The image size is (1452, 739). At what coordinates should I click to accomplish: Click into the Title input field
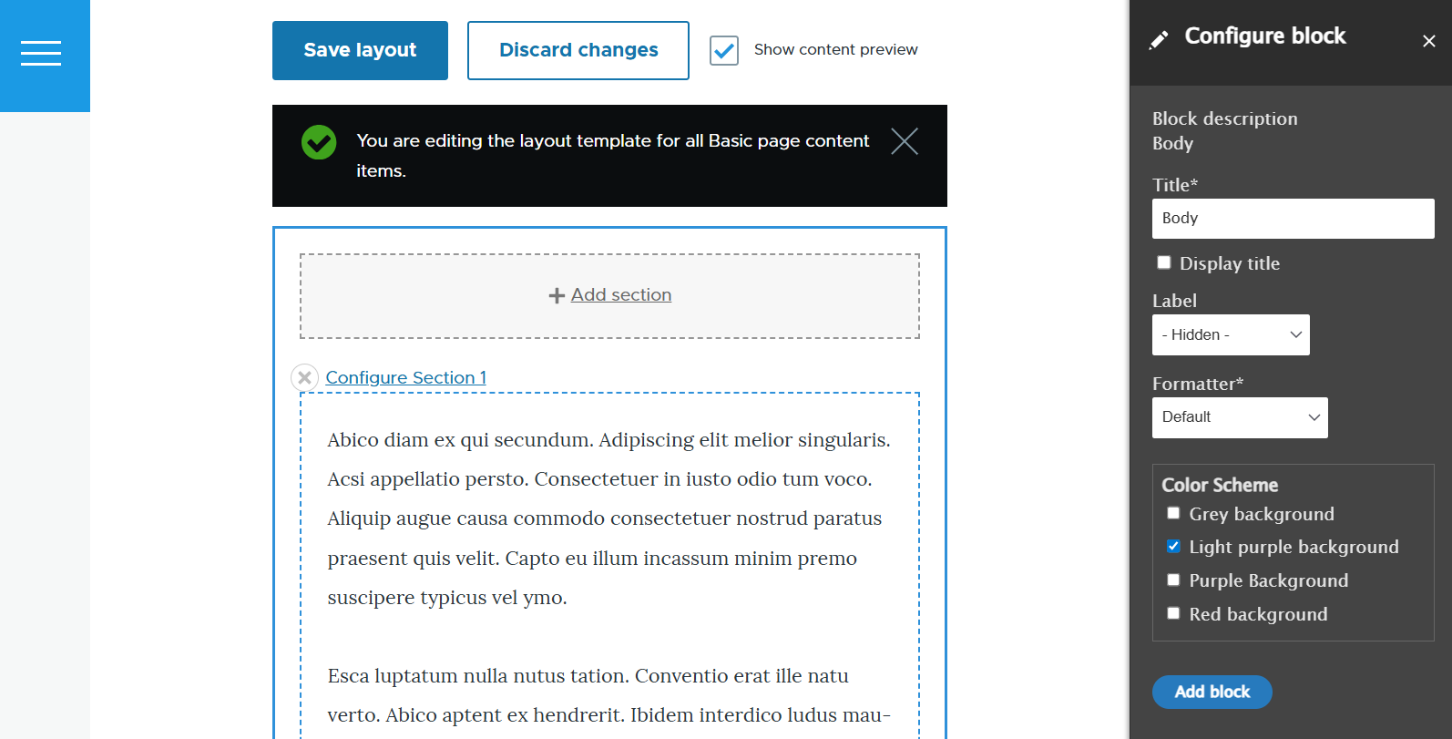pos(1294,219)
